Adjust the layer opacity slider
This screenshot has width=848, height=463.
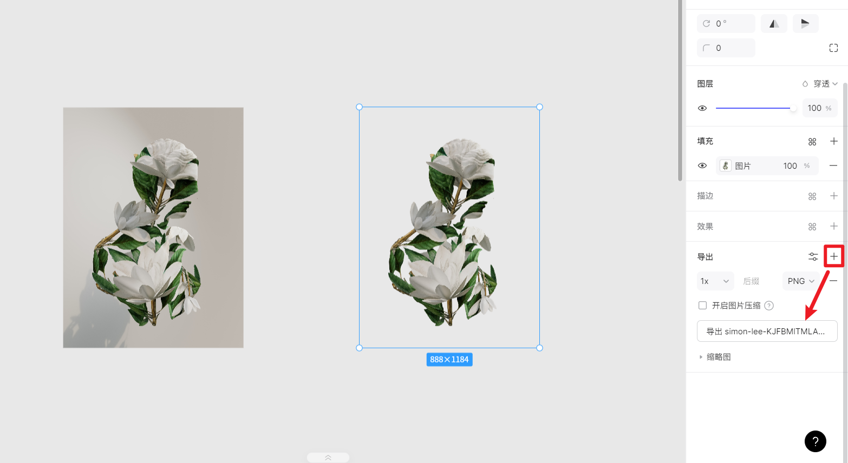755,108
